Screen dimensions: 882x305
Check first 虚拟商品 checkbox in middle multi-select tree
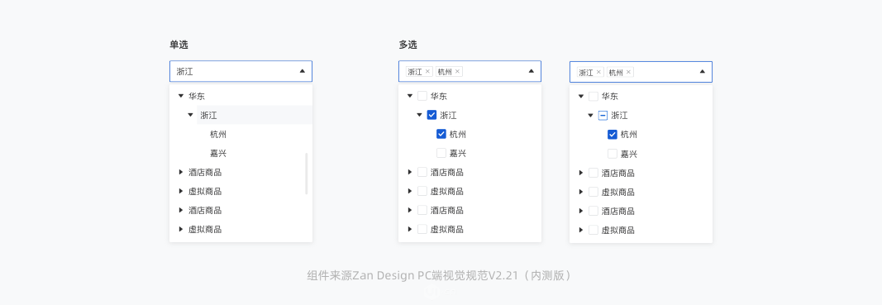tap(422, 191)
